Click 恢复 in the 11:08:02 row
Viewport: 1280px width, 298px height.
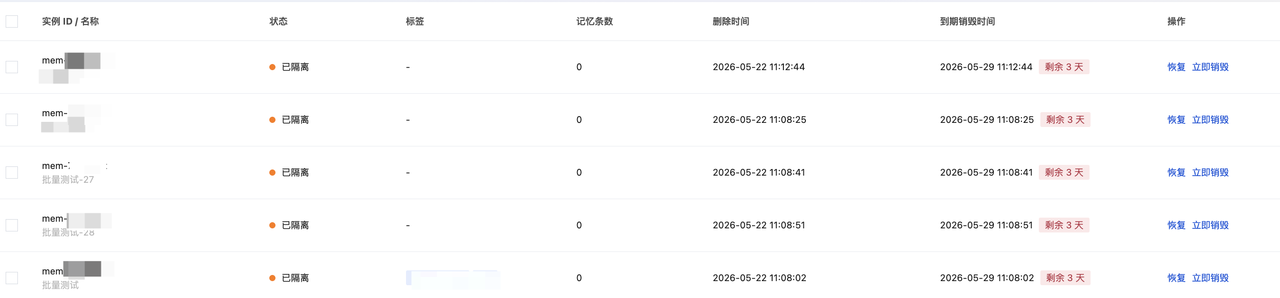point(1176,278)
